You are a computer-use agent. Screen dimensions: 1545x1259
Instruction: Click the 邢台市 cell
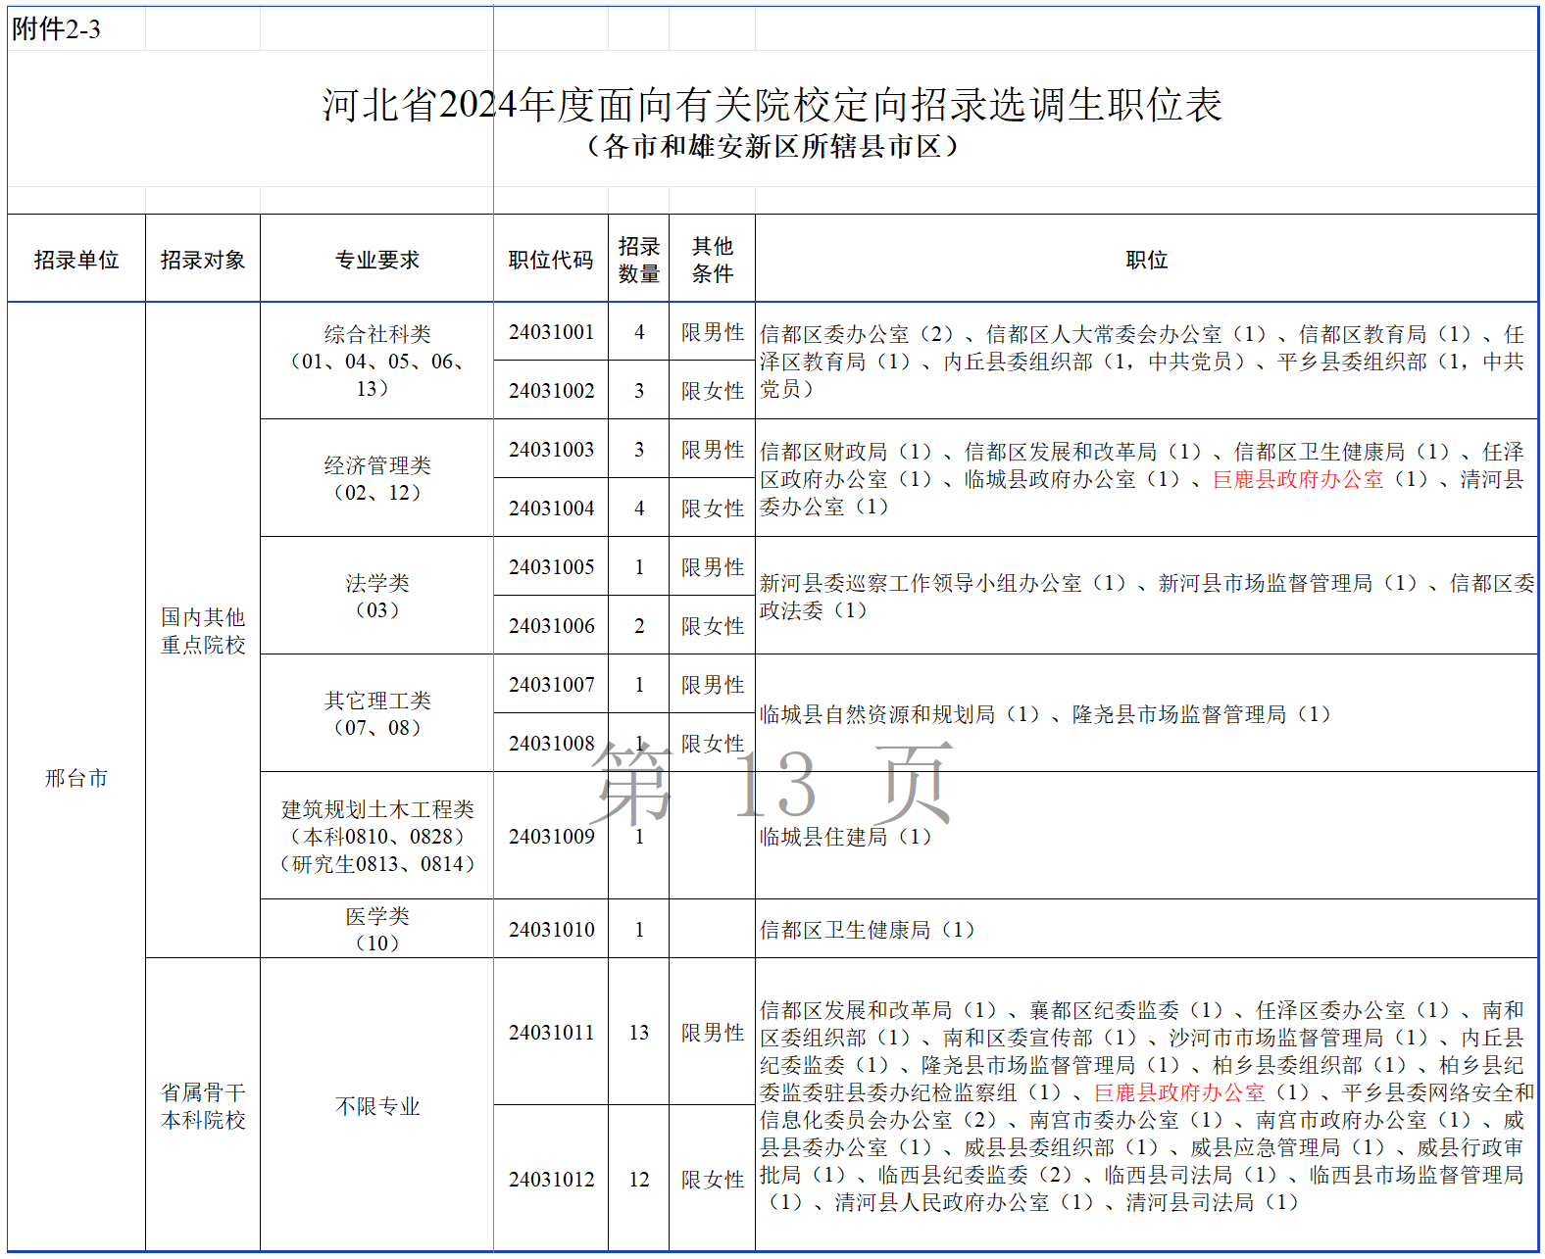point(76,778)
